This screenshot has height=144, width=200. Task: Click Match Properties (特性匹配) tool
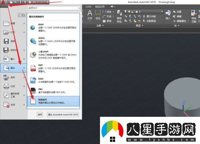click(194, 16)
